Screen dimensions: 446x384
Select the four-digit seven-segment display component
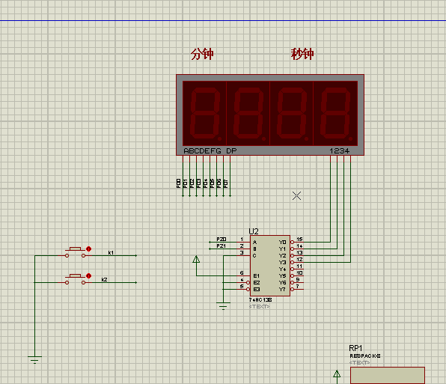(270, 115)
